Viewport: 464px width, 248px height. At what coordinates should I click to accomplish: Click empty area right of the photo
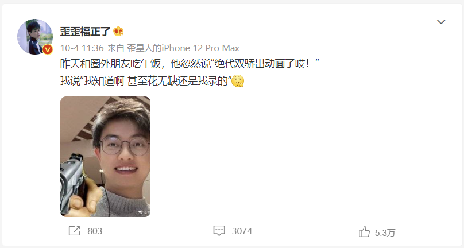296,157
